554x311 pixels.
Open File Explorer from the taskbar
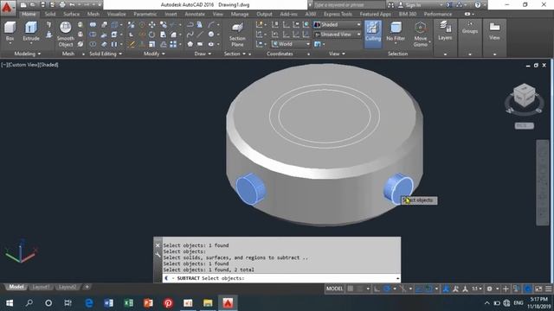208,303
